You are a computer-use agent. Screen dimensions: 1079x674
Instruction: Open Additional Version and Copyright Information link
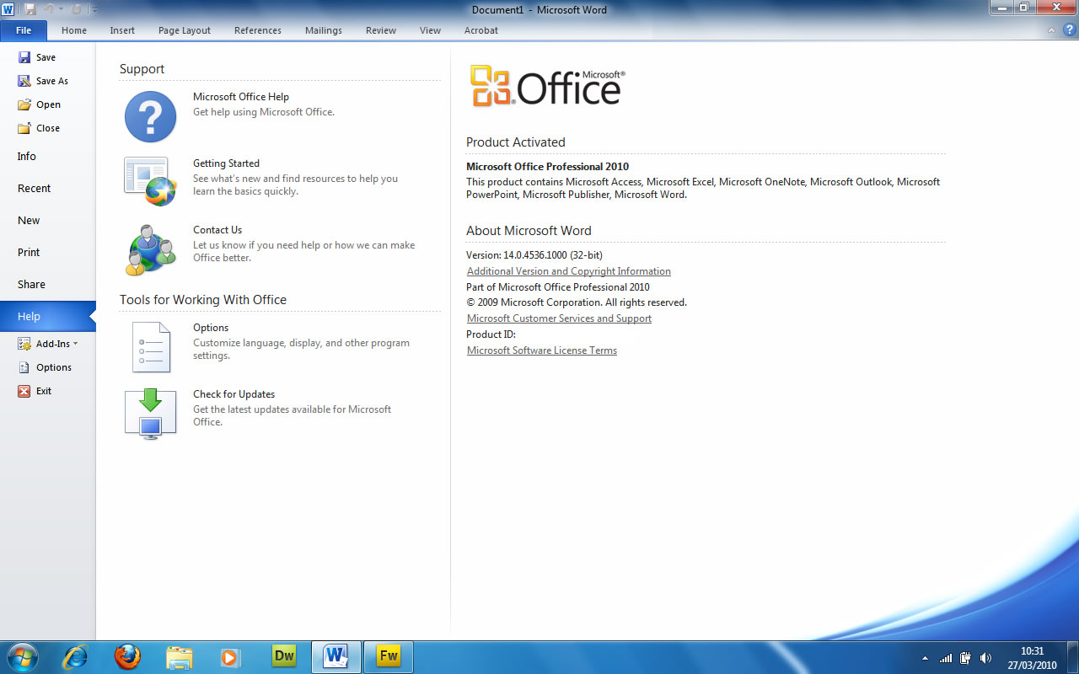568,271
